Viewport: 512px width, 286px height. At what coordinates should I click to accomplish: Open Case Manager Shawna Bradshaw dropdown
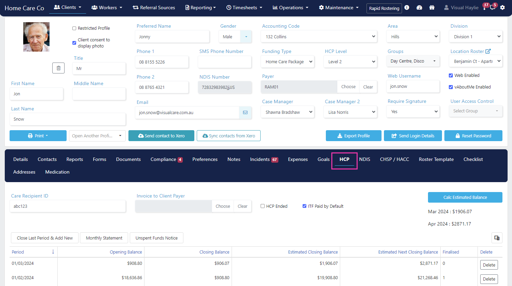tap(287, 112)
